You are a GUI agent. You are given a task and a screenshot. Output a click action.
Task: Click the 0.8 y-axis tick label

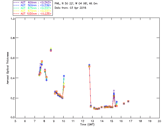pyautogui.click(x=13, y=38)
